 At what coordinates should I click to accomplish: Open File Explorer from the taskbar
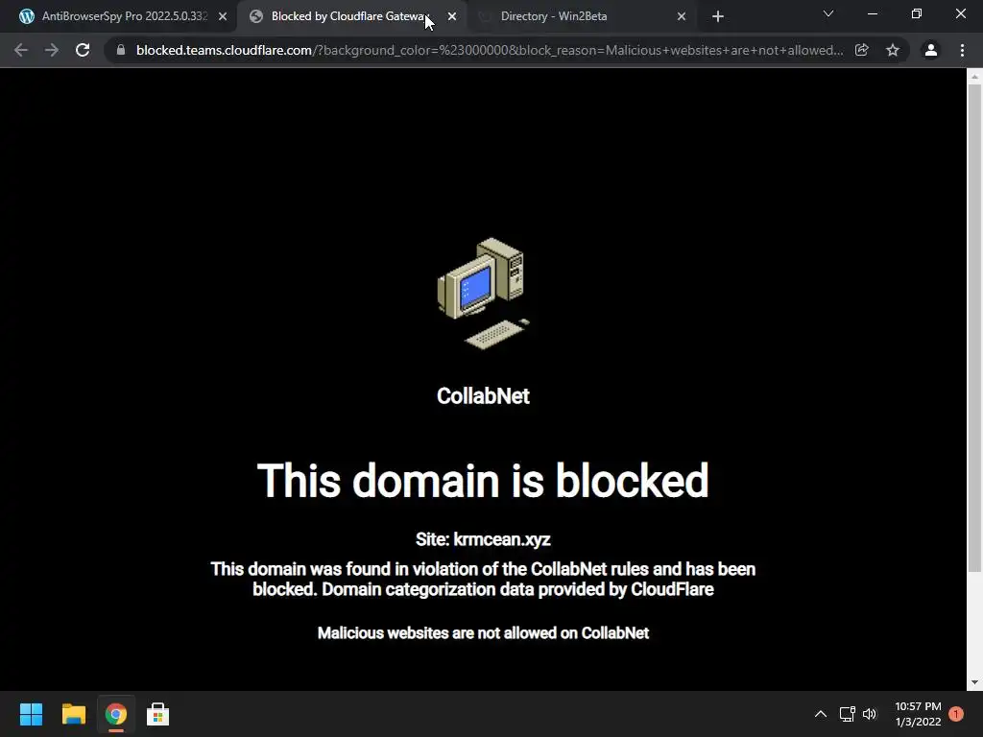coord(73,714)
